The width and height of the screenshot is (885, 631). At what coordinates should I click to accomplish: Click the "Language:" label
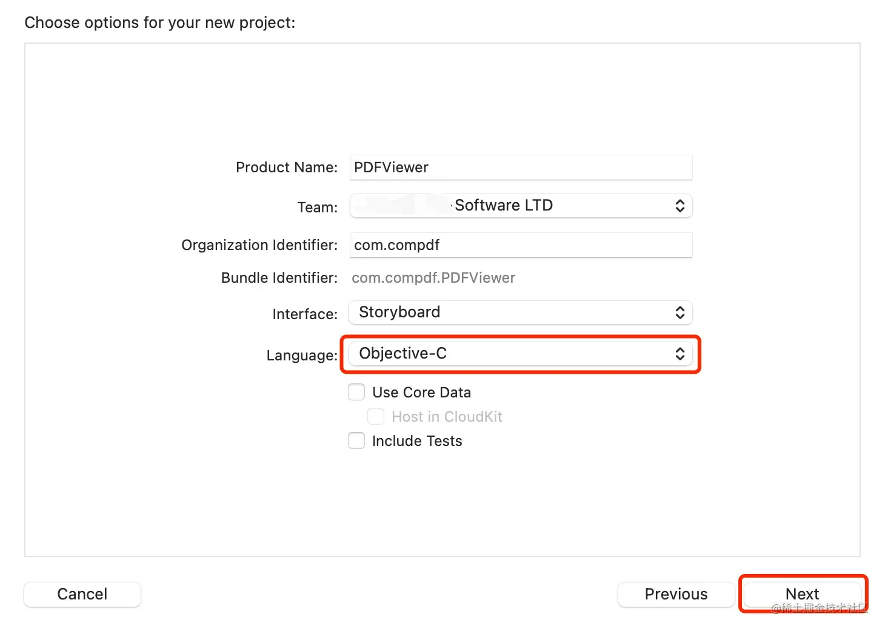click(302, 356)
